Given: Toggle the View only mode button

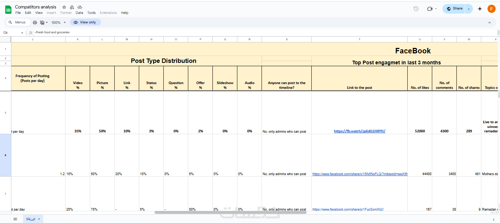Looking at the screenshot, I should coord(85,22).
